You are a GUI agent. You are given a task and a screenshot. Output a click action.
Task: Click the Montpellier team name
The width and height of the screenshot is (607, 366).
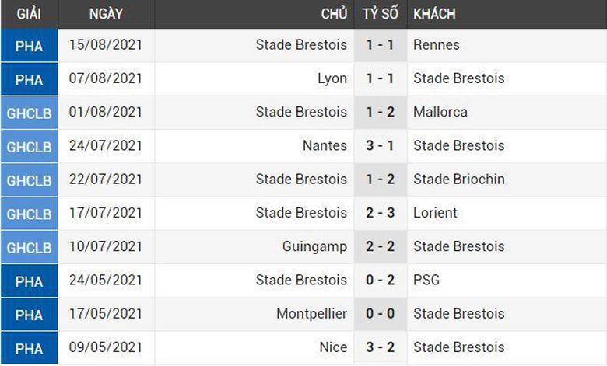312,313
